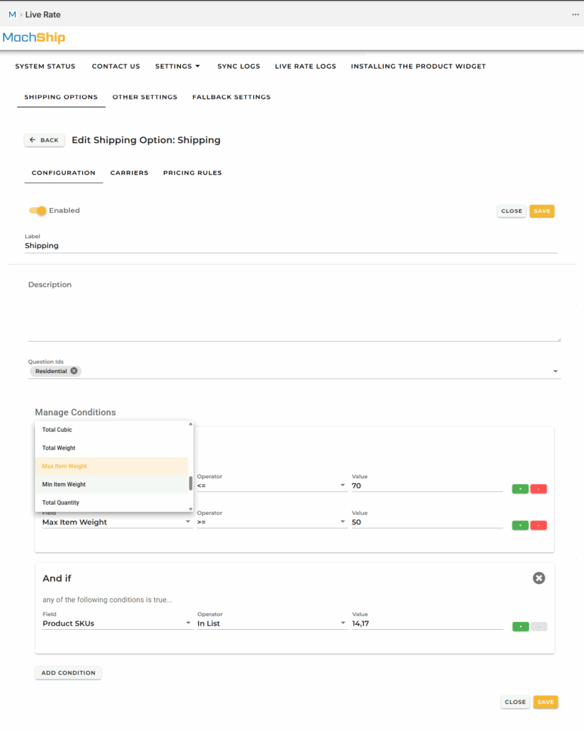Image resolution: width=584 pixels, height=732 pixels.
Task: Click the MachShip logo
Action: click(x=34, y=38)
